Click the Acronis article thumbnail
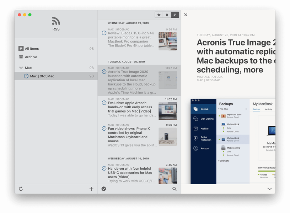 (167, 80)
